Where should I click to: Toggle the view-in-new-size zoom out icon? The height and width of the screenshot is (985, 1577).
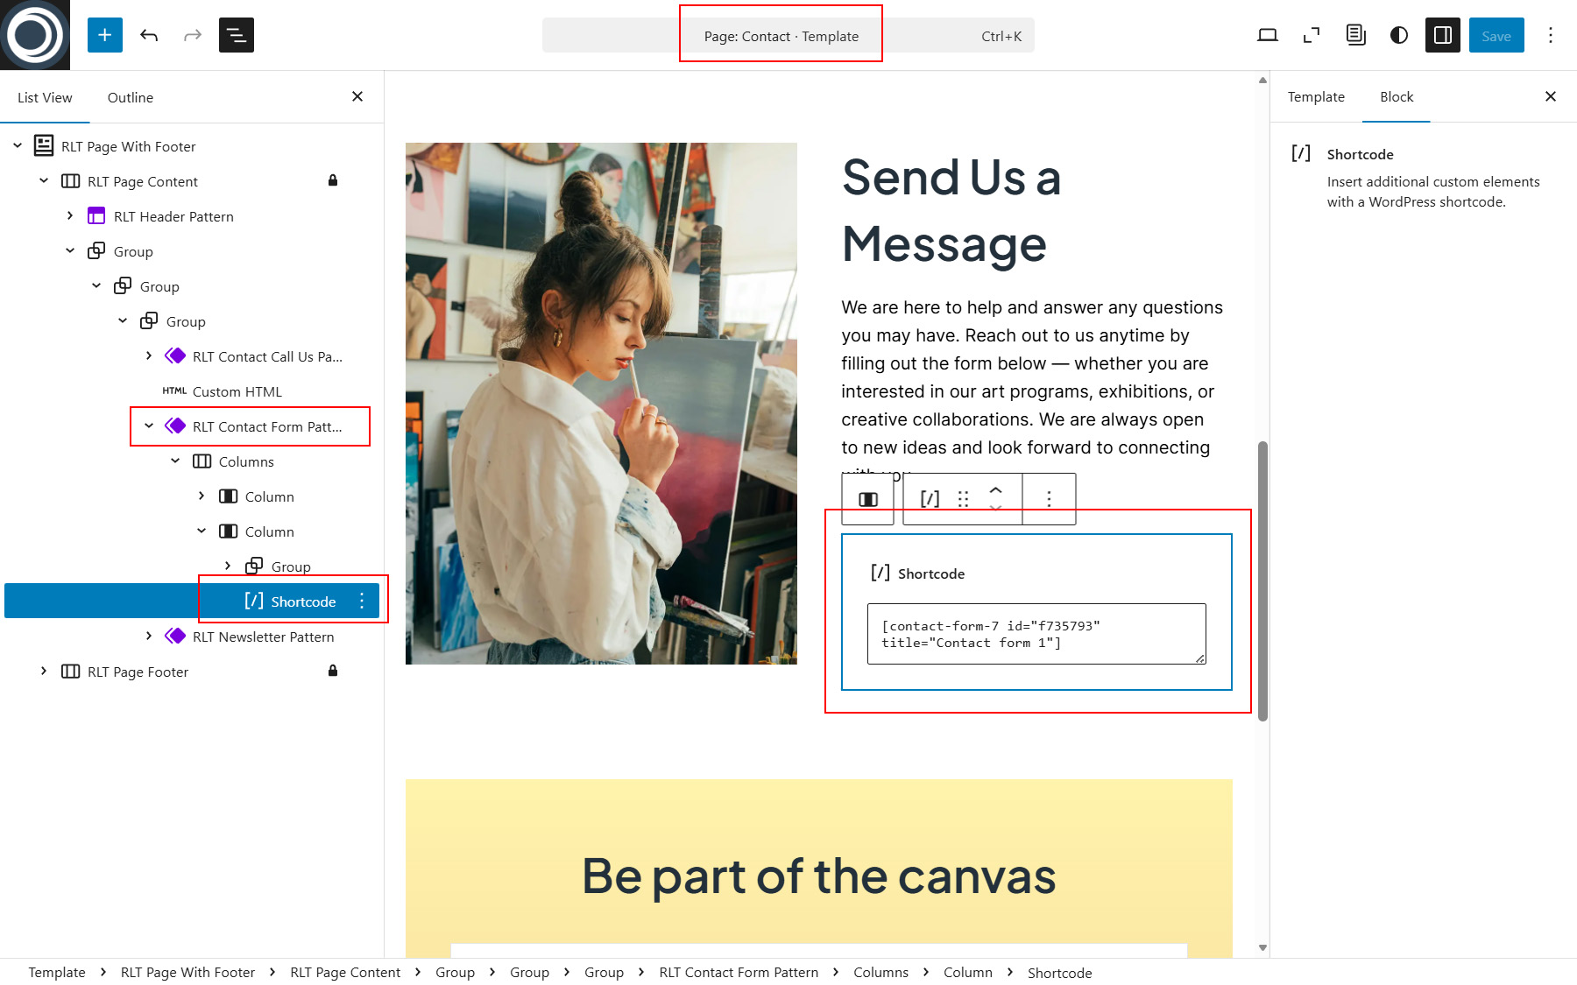[x=1311, y=35]
